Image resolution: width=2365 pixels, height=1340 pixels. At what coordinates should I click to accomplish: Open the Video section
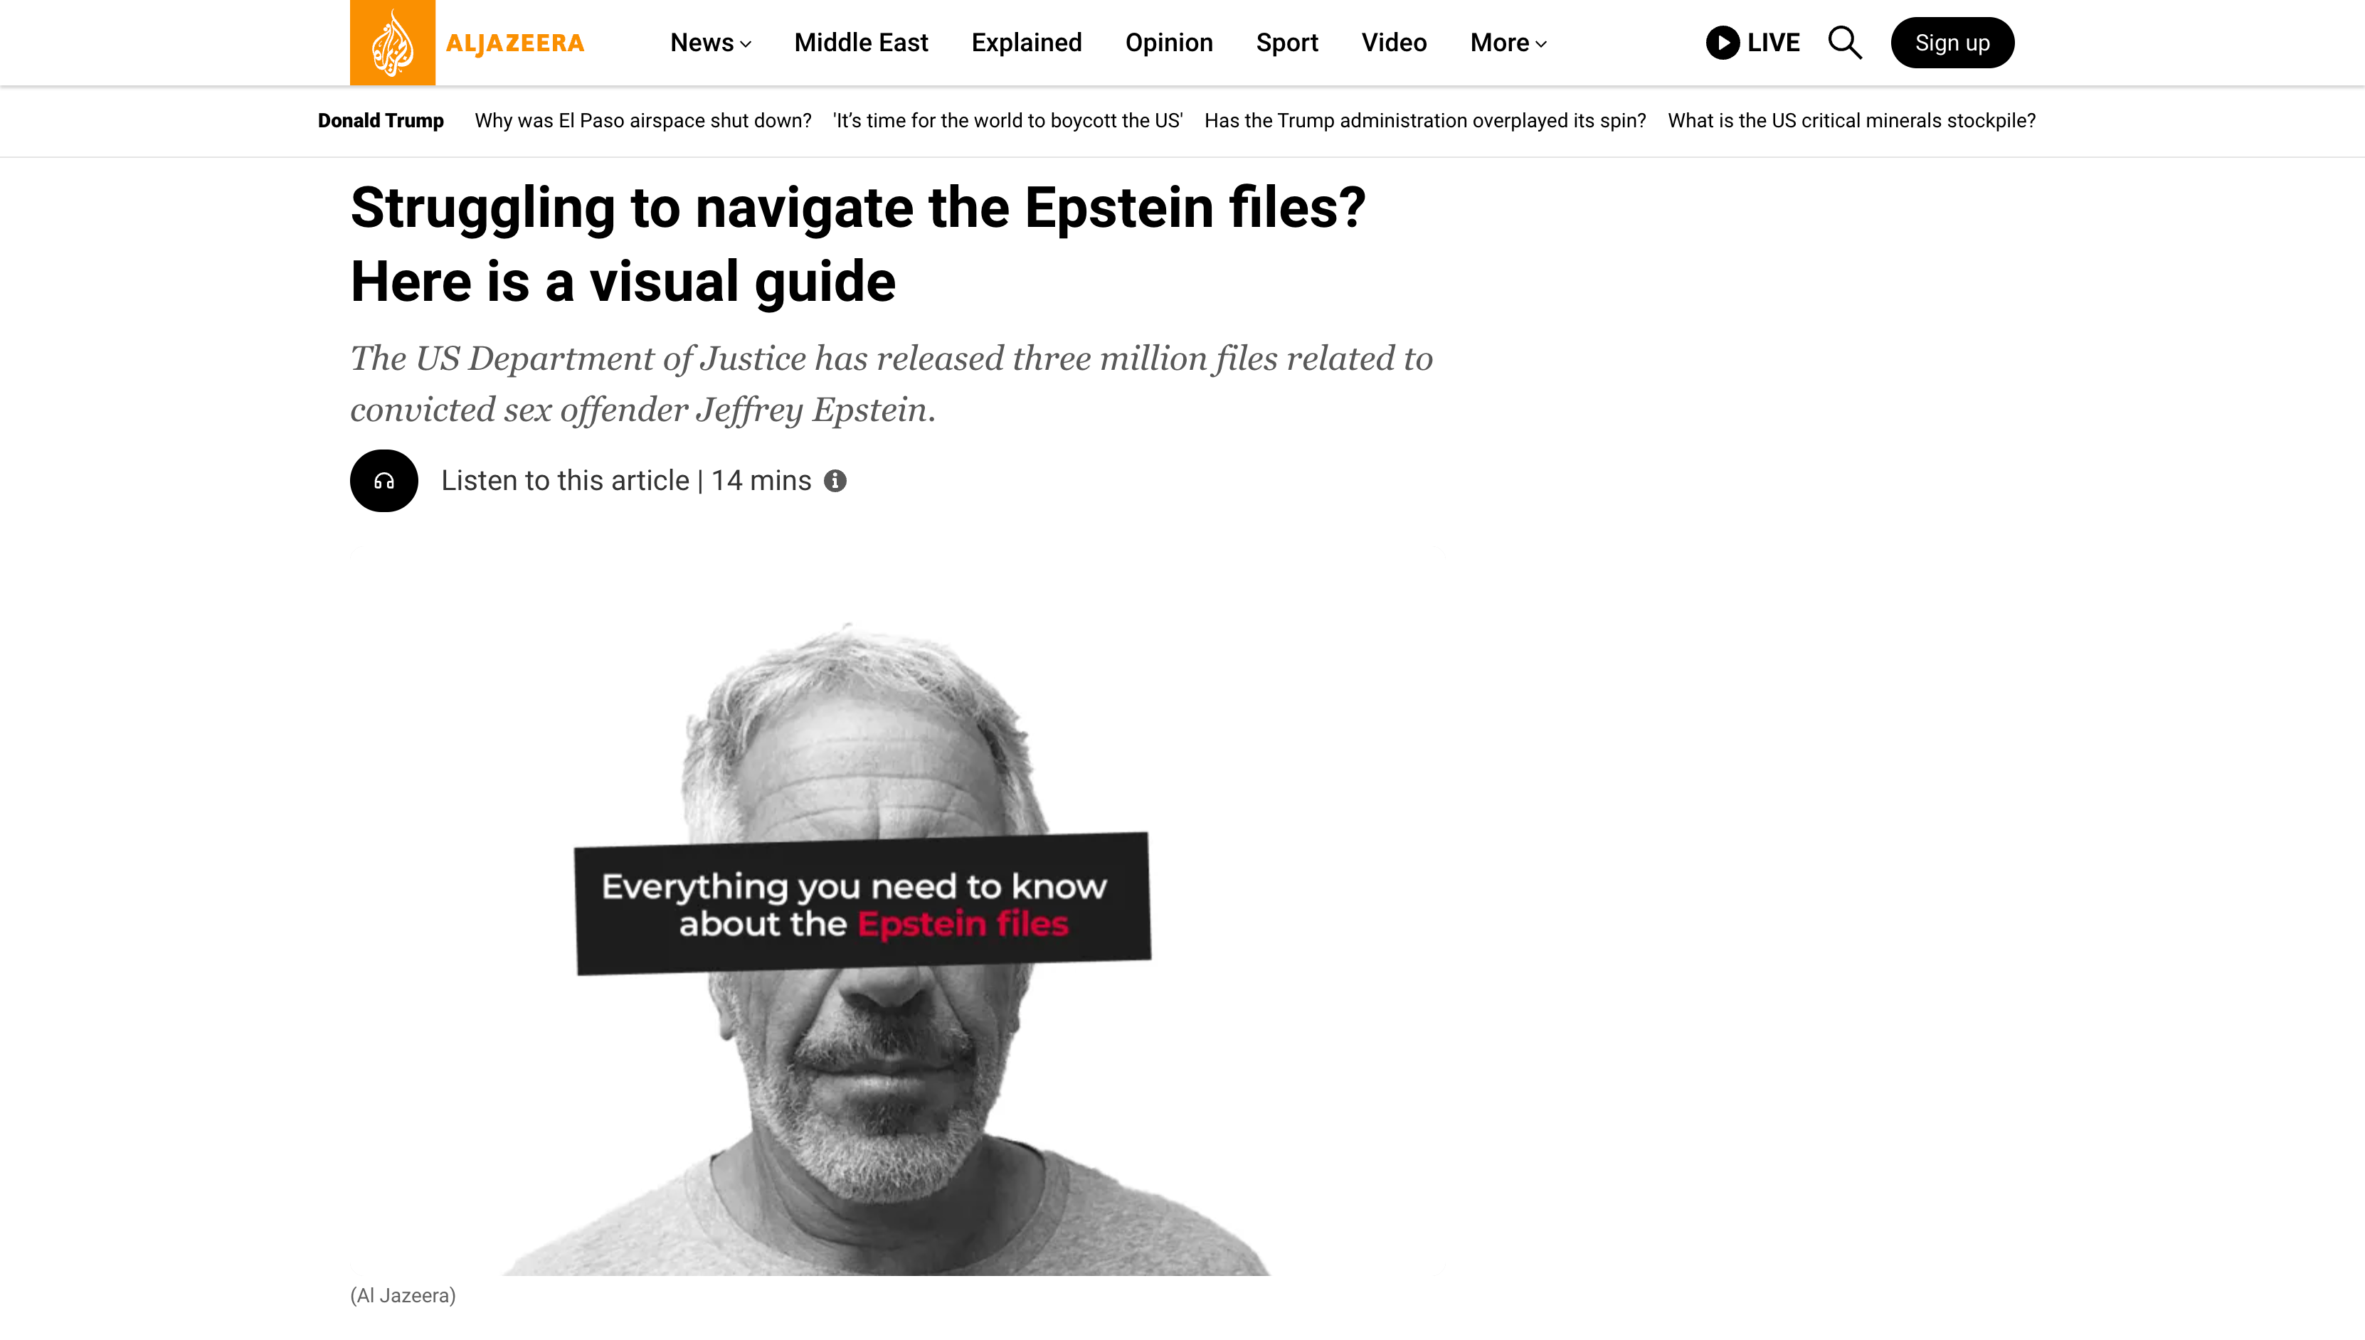1394,43
